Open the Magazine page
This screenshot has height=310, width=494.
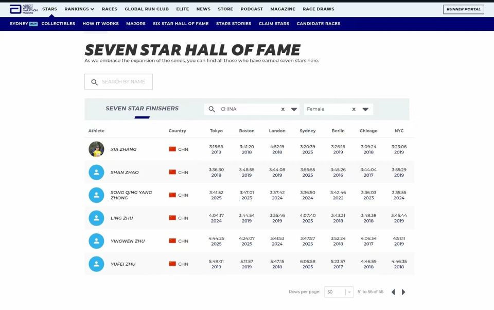click(x=283, y=9)
